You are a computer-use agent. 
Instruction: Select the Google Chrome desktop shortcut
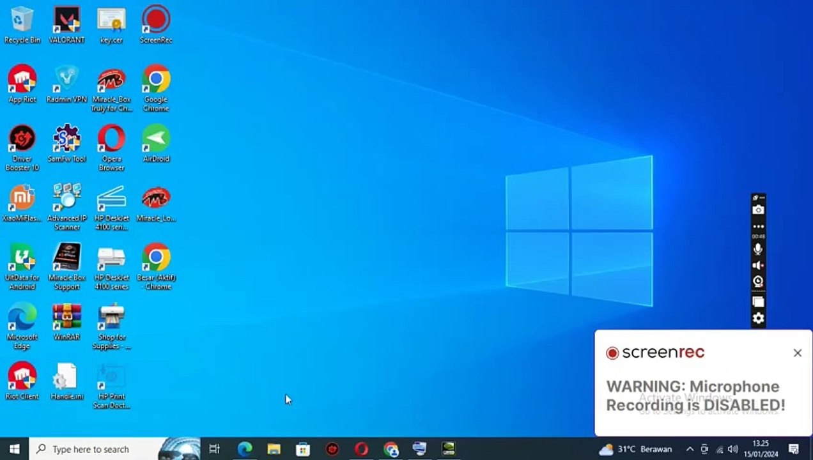(x=156, y=88)
